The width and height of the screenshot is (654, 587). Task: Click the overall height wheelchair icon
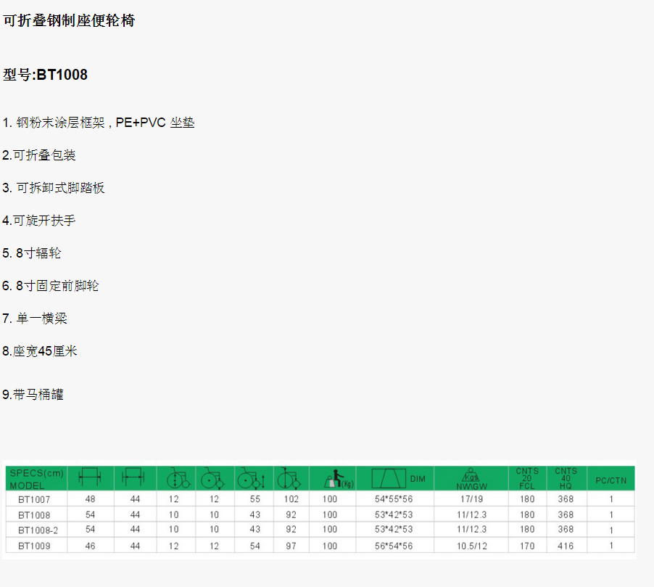click(289, 477)
